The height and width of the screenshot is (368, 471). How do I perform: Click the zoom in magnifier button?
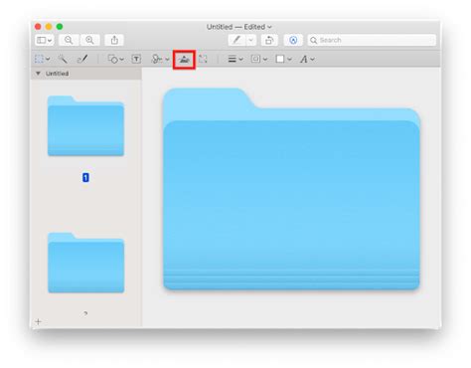click(x=89, y=40)
